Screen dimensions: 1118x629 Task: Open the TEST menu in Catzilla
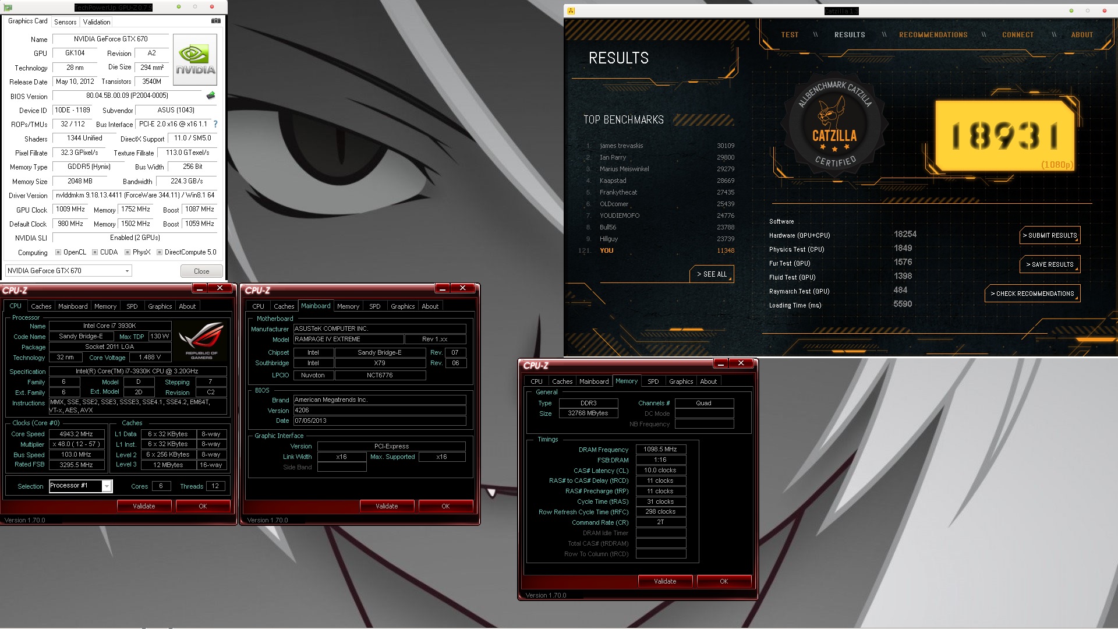pyautogui.click(x=790, y=35)
